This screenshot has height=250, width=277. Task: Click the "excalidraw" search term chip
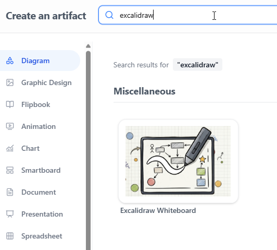tap(197, 65)
